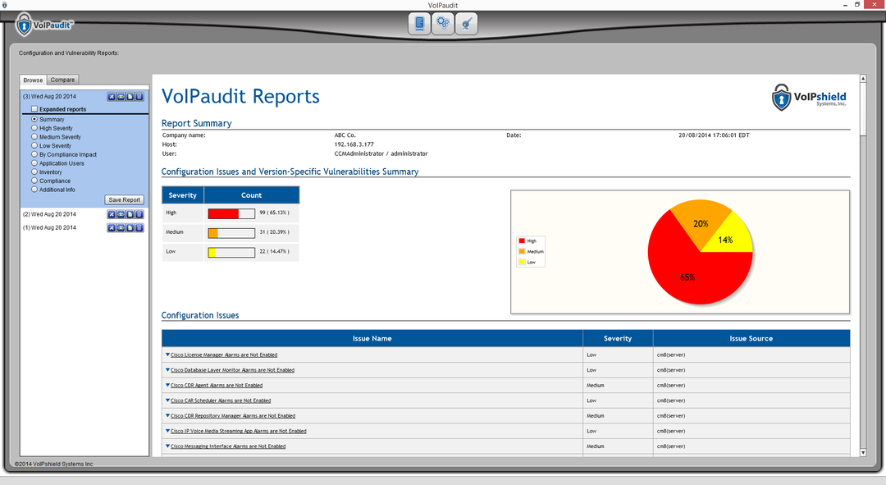Image resolution: width=886 pixels, height=485 pixels.
Task: Click trash icon for report (3)
Action: point(139,97)
